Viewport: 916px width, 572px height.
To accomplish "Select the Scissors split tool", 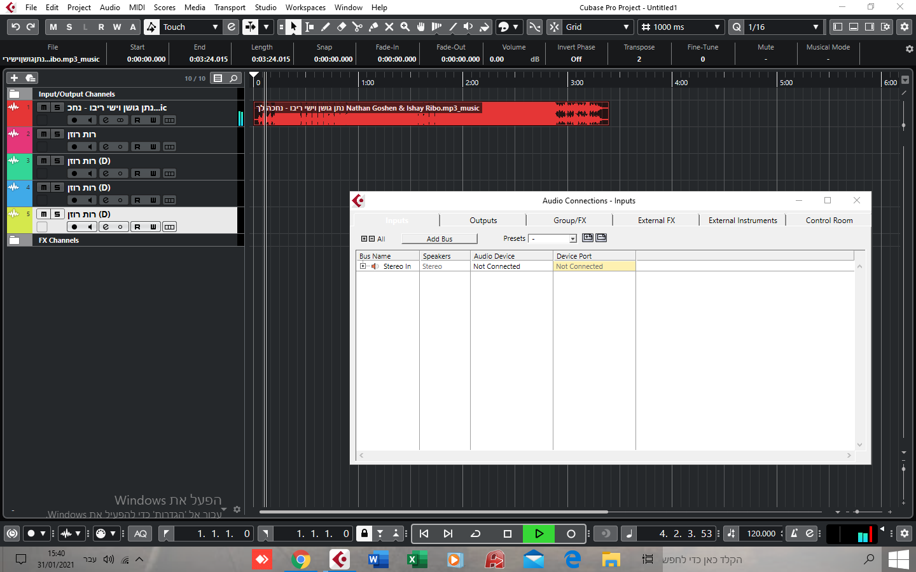I will click(x=357, y=27).
